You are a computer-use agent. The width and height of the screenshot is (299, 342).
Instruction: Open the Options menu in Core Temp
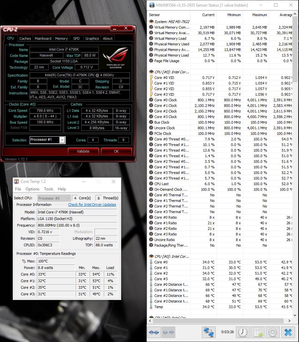coord(32,189)
